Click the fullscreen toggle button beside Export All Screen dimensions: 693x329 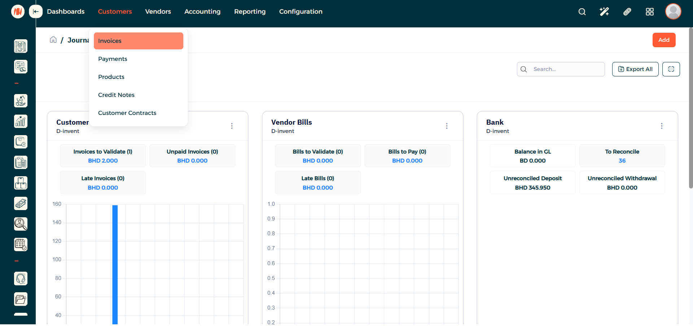(671, 69)
